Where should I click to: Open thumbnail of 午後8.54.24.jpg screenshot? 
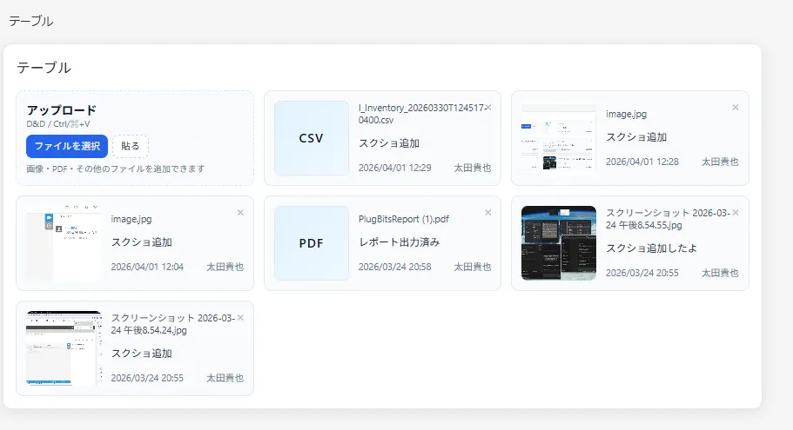(64, 348)
